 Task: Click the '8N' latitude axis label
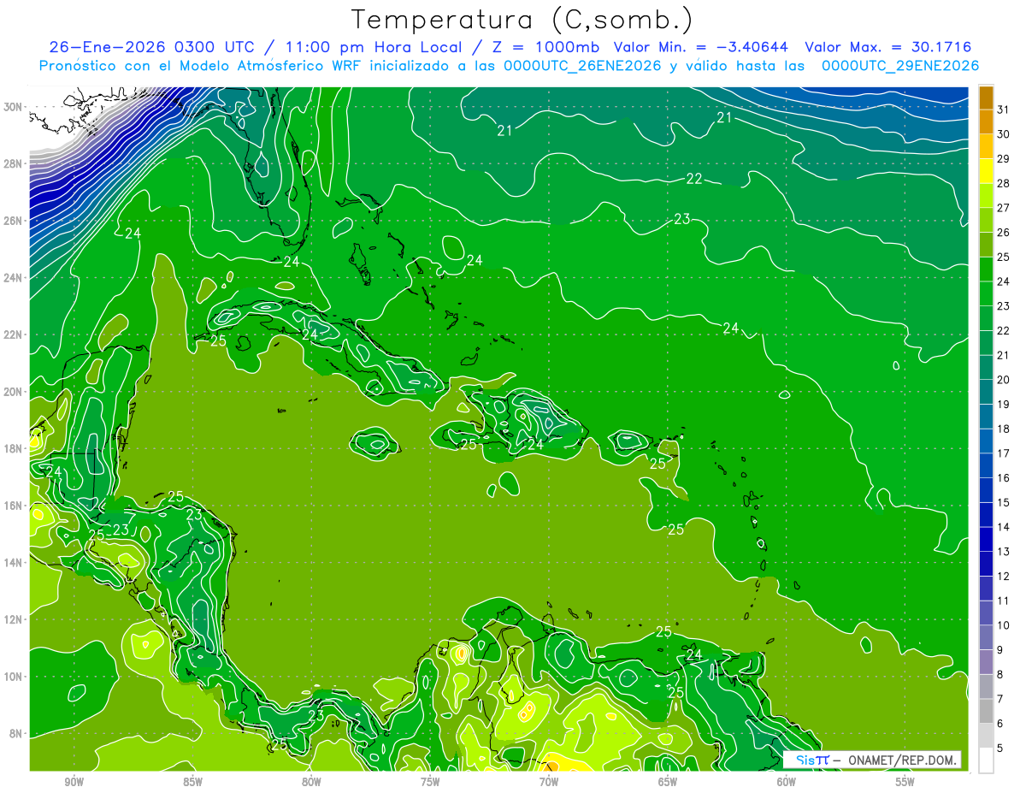[x=17, y=733]
